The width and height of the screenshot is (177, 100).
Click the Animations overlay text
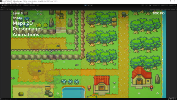(x=26, y=34)
